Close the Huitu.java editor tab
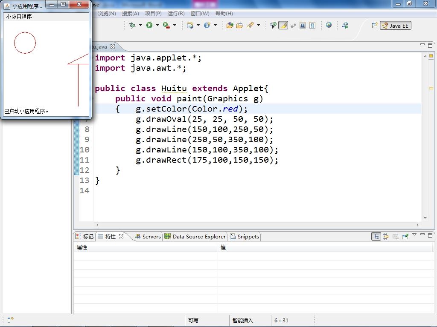 pyautogui.click(x=113, y=46)
